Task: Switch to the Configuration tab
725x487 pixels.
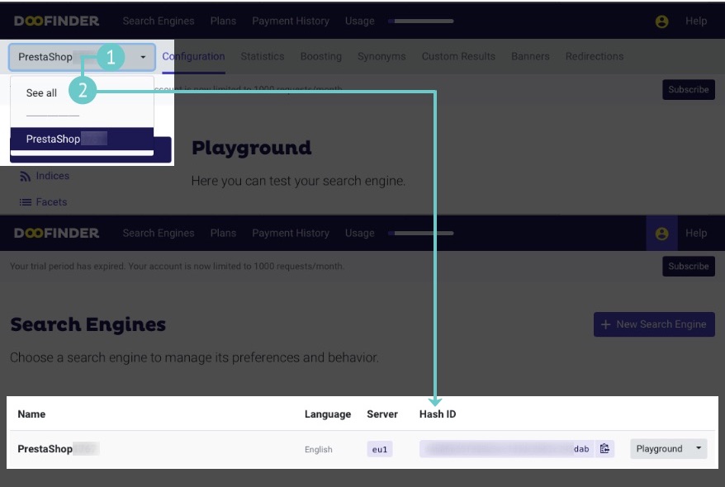Action: tap(193, 56)
